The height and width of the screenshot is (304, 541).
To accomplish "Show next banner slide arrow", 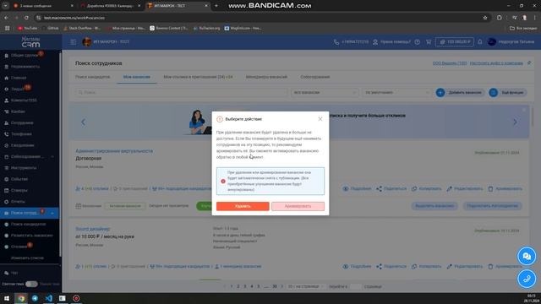I will click(x=515, y=122).
